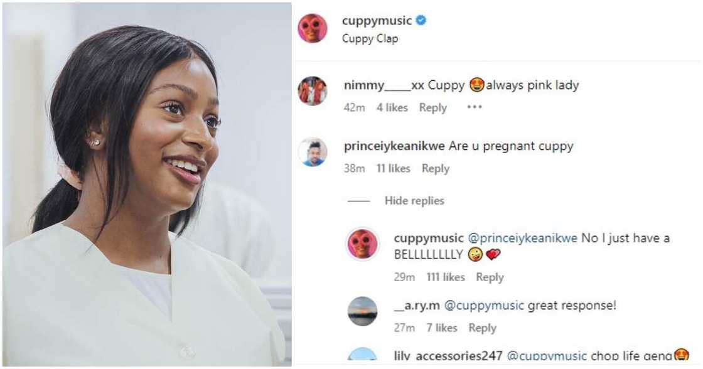Screen dimensions: 703x369
Task: View 4 likes on nimmy comment
Action: pyautogui.click(x=392, y=107)
